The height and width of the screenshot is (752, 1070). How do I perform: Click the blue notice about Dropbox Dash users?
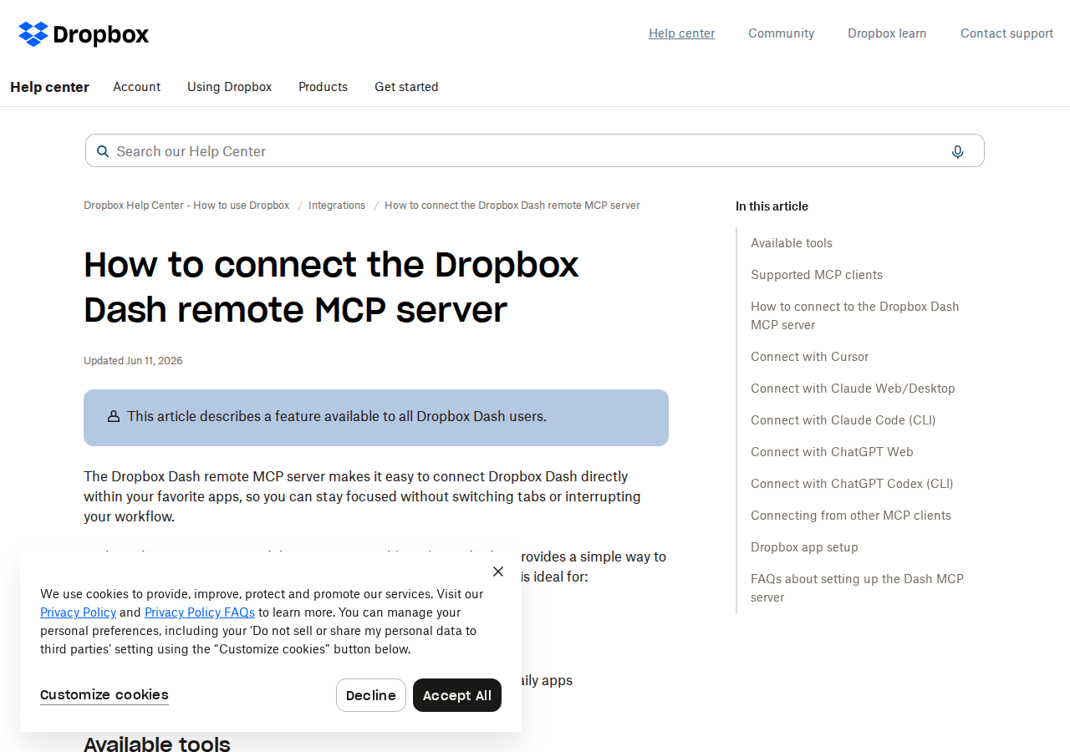pyautogui.click(x=376, y=418)
